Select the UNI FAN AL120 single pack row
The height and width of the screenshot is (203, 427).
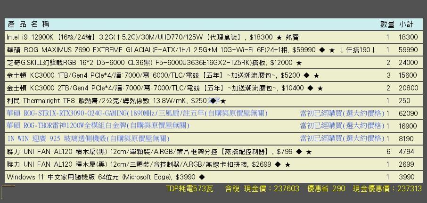coord(214,152)
